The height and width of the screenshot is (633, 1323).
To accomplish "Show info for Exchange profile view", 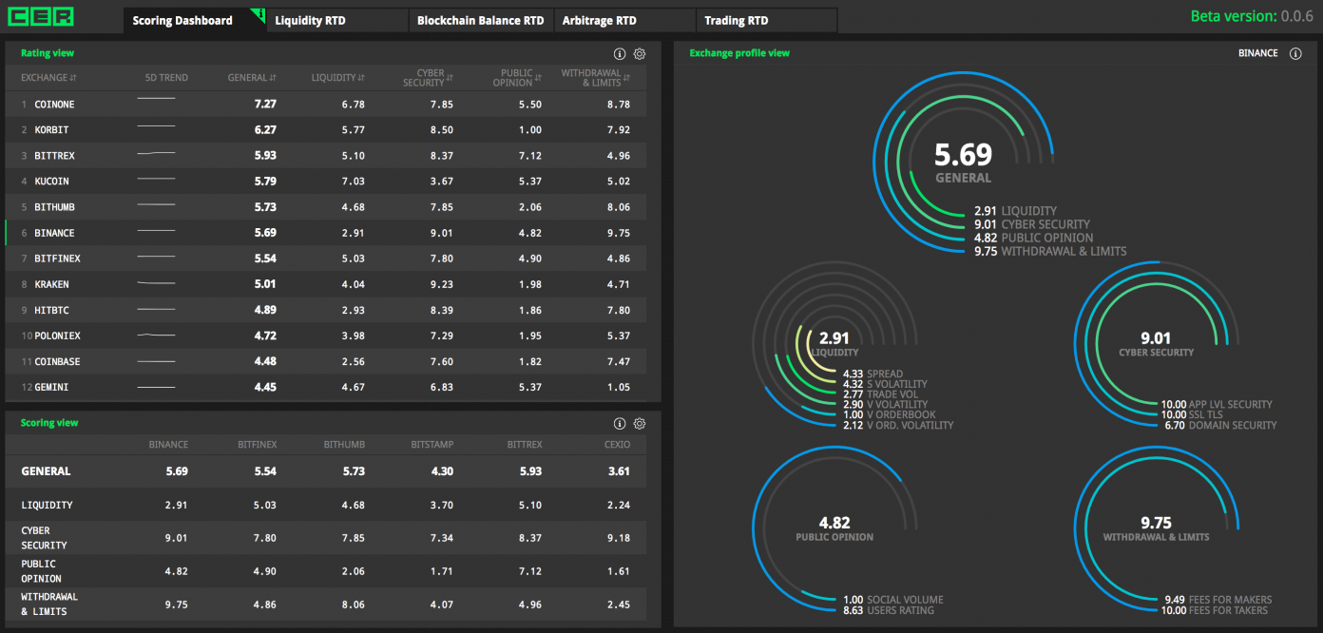I will click(x=1295, y=54).
